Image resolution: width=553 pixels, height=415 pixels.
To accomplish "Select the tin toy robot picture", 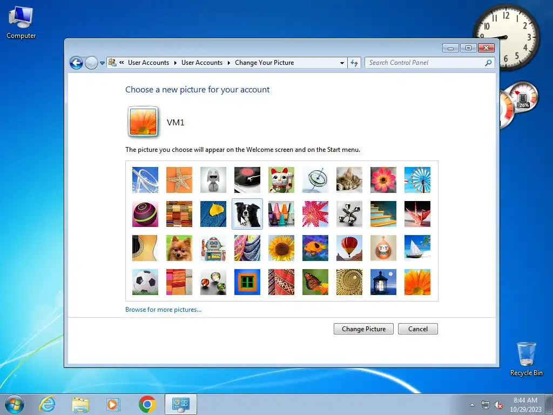I will pyautogui.click(x=213, y=248).
